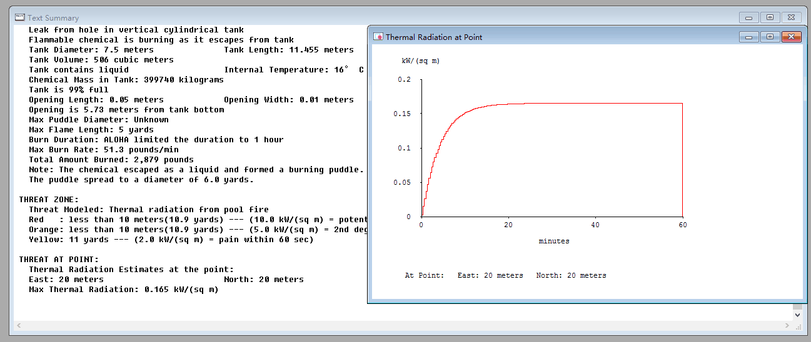Viewport: 811px width, 342px height.
Task: Click the 0.15 y-axis value
Action: click(x=402, y=114)
